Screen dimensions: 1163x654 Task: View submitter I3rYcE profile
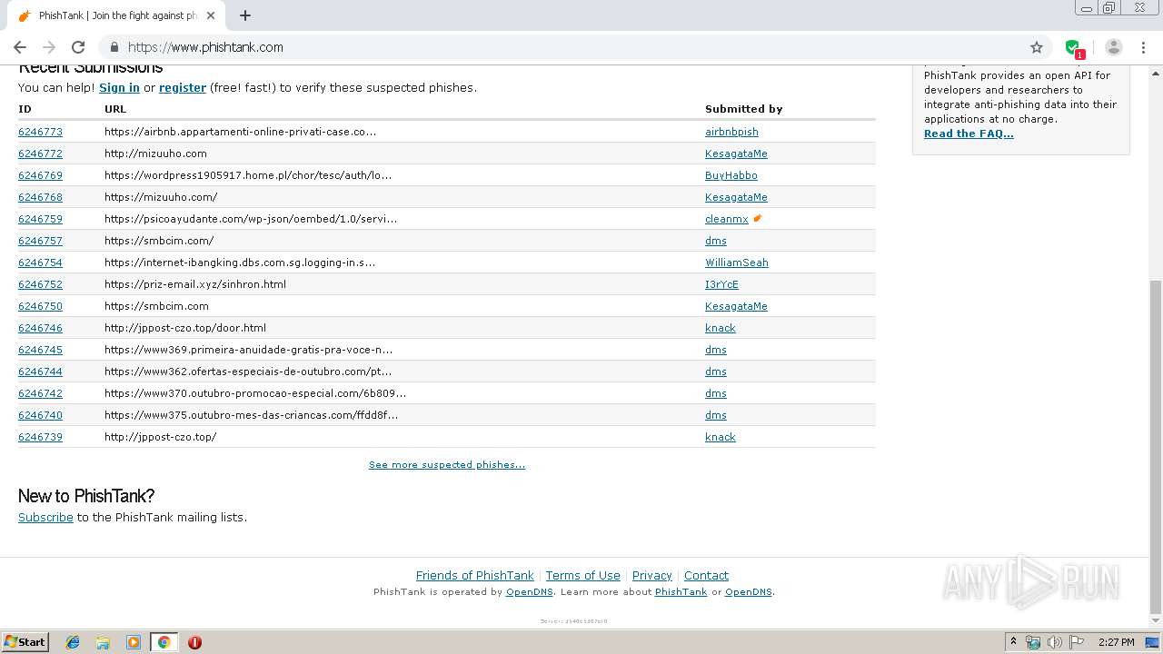[x=721, y=284]
